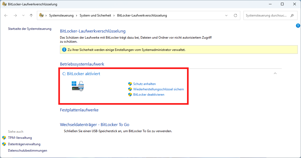The image size is (301, 158).
Task: Maximize the BitLocker window
Action: point(282,4)
